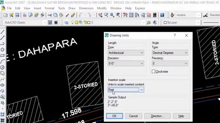Activate the Pan Realtime icon
Viewport: 220px width, 123px height.
[x=100, y=15]
